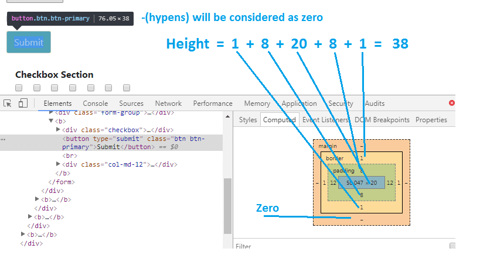Click the bottom border value 1
480x269 pixels.
click(362, 208)
